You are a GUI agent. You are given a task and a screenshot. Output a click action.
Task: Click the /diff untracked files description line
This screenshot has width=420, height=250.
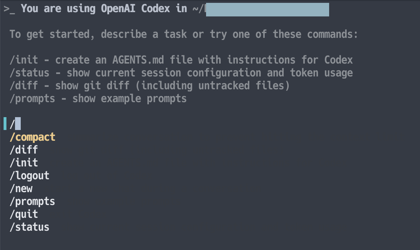(x=149, y=85)
